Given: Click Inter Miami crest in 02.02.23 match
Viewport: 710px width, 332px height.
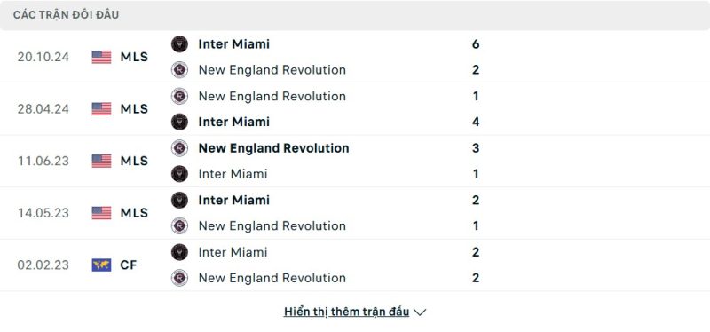Looking at the screenshot, I should (179, 252).
